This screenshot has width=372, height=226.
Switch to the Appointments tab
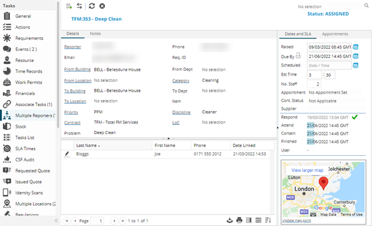[x=335, y=34]
